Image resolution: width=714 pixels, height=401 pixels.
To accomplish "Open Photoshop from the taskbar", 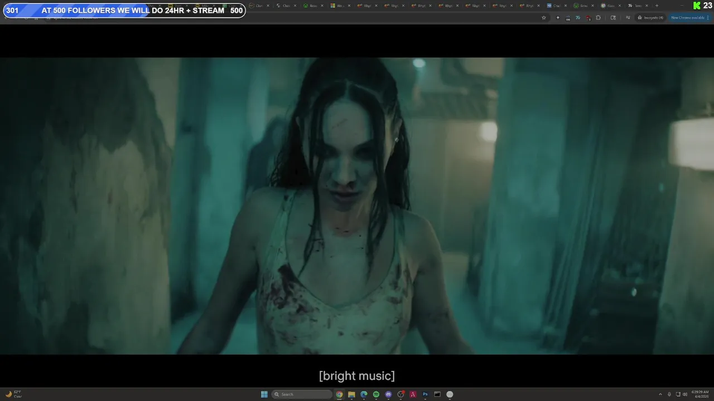I will [425, 394].
